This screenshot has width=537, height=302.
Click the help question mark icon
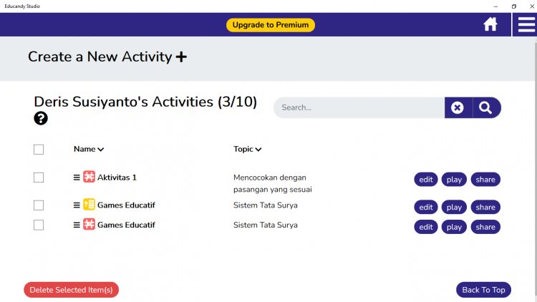tap(41, 119)
